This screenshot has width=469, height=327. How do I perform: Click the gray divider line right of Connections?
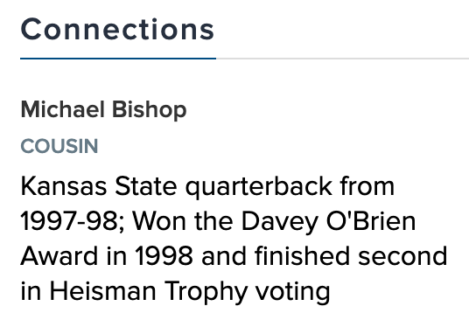pyautogui.click(x=342, y=59)
